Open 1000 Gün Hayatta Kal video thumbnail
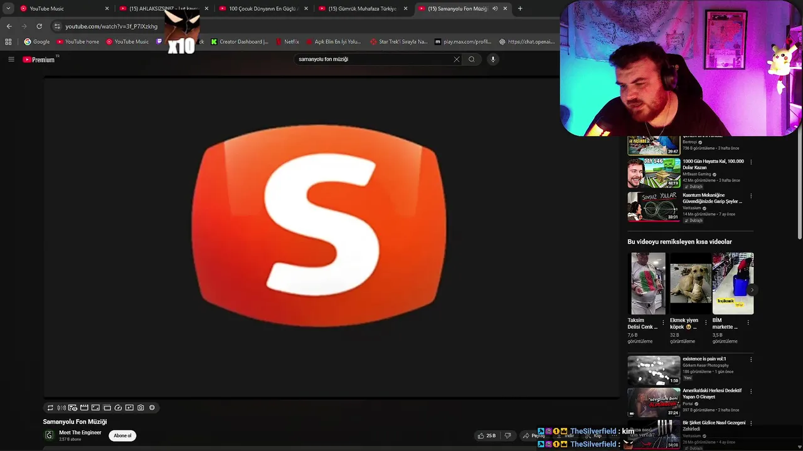The width and height of the screenshot is (803, 451). [654, 173]
